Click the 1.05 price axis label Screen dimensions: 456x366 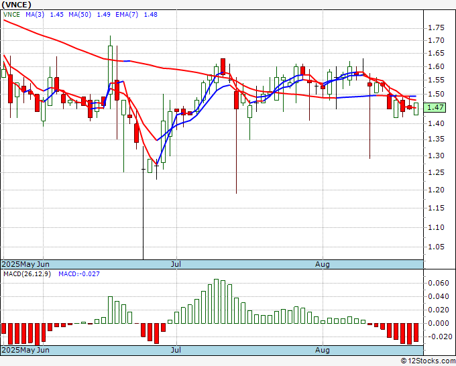(x=437, y=247)
